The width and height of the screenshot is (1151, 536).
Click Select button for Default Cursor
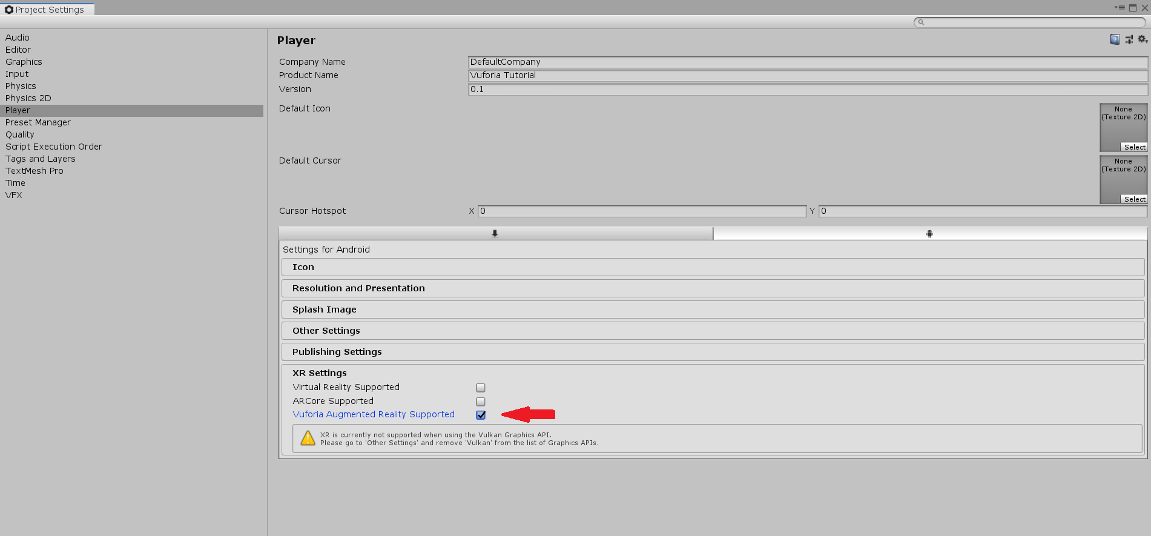[x=1134, y=199]
